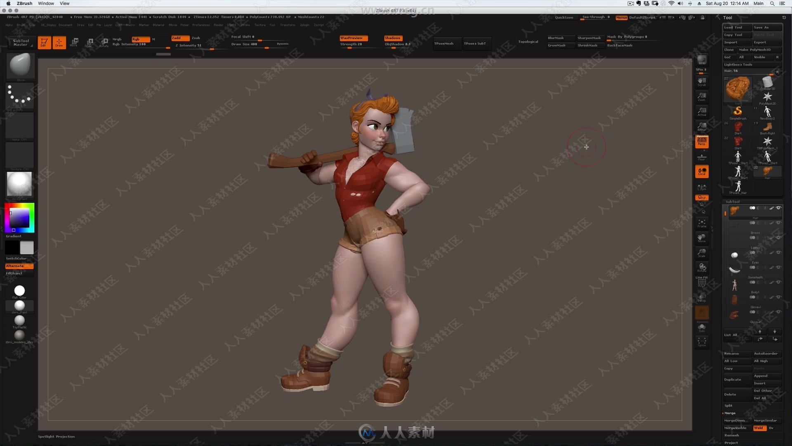The width and height of the screenshot is (792, 446).
Task: Click Make PolyMesh3D button
Action: tap(759, 50)
